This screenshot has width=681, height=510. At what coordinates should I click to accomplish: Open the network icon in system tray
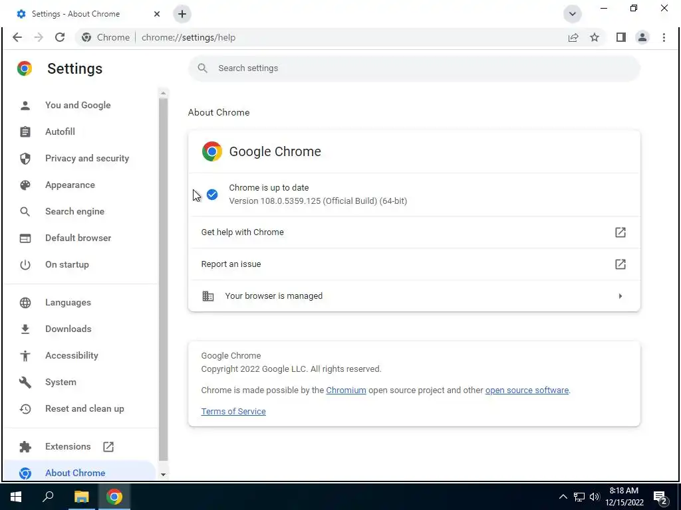[579, 497]
